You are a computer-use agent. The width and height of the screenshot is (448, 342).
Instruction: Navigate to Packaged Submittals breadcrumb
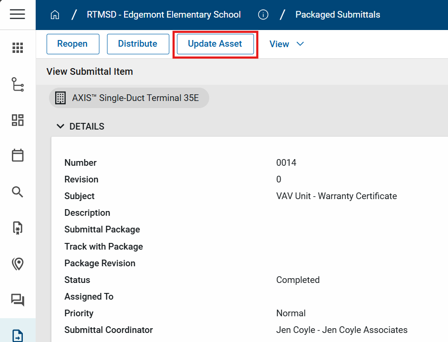[338, 15]
